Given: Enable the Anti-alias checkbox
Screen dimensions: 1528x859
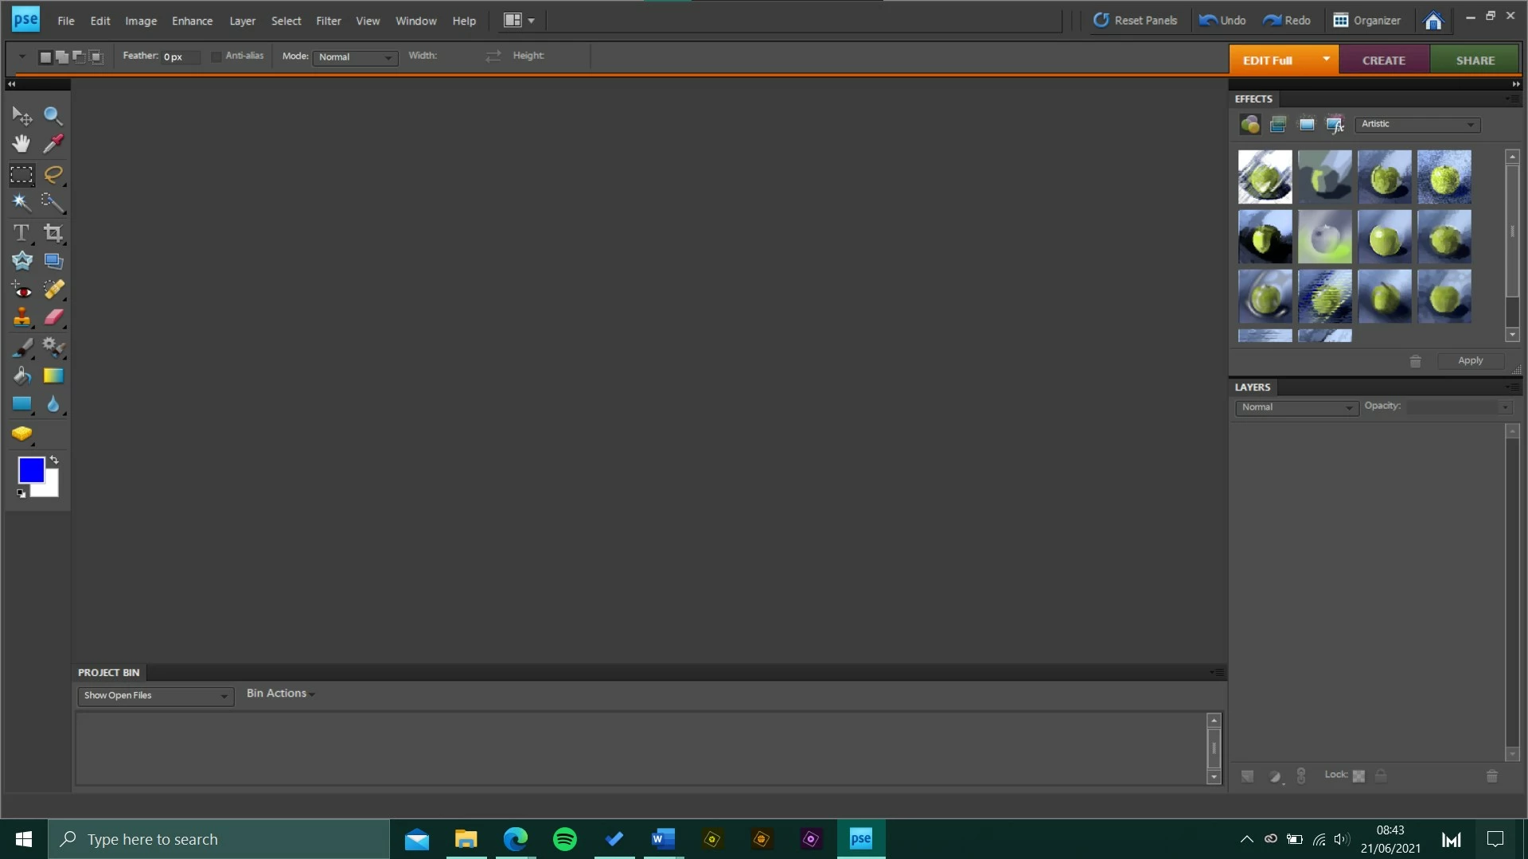Looking at the screenshot, I should 216,56.
